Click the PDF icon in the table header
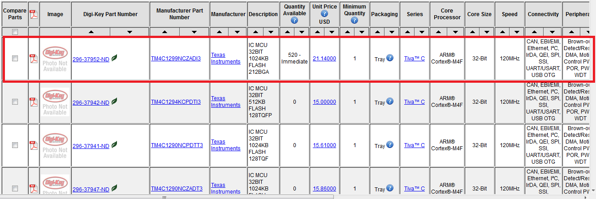Screen dimensions: 596x199 tap(34, 14)
